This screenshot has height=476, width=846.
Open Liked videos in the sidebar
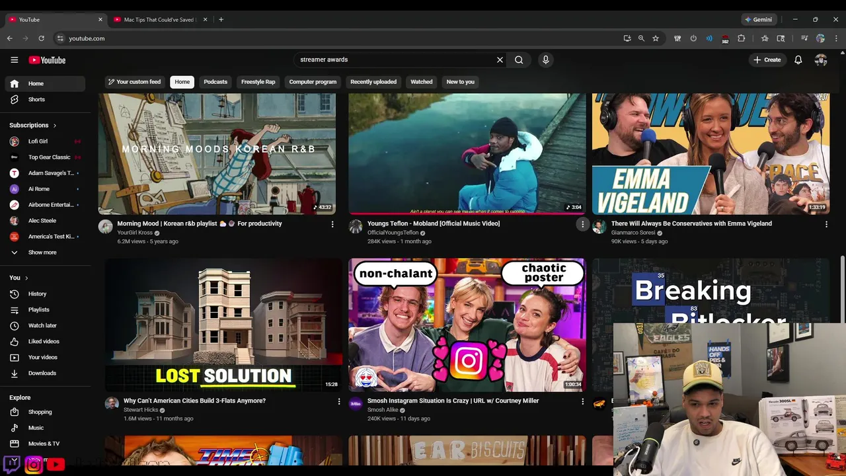45,341
